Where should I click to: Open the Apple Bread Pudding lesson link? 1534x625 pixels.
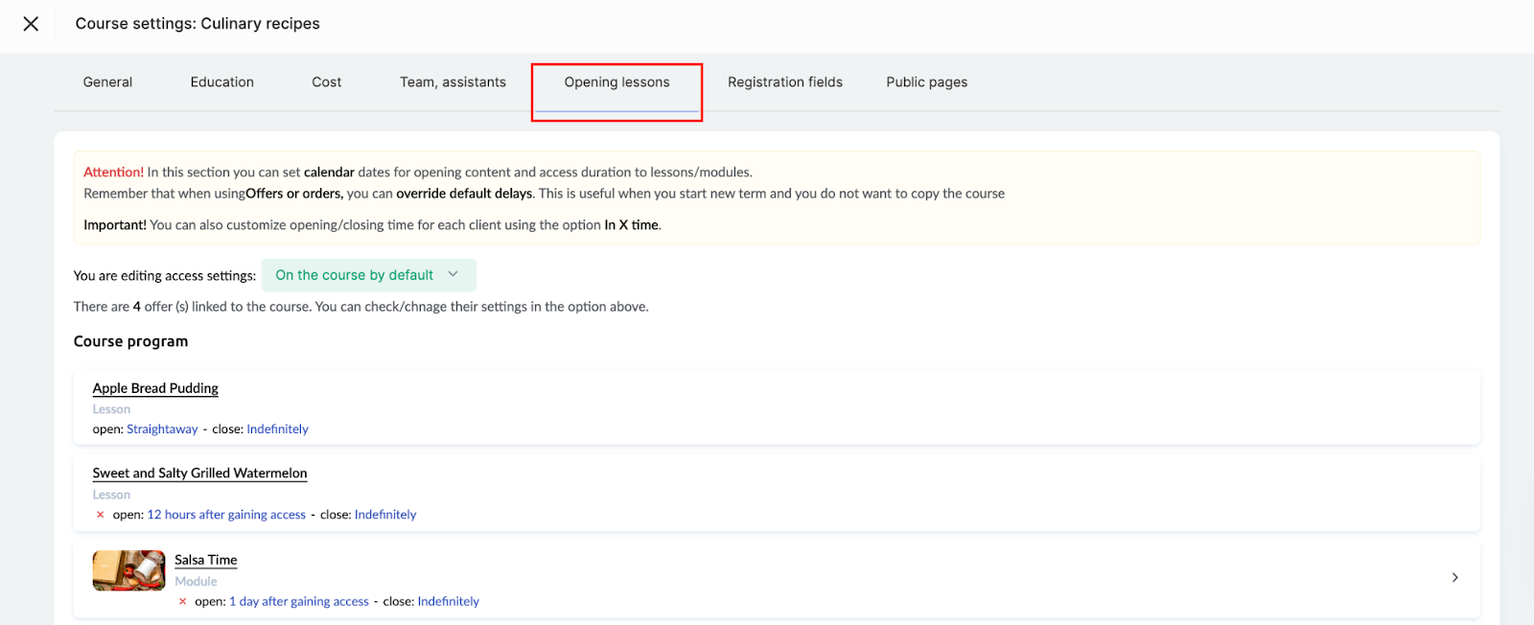pos(155,388)
